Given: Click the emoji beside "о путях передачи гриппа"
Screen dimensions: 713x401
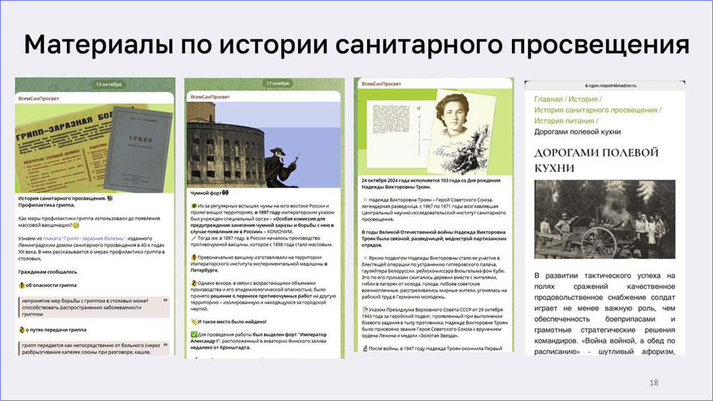Looking at the screenshot, I should 22,329.
